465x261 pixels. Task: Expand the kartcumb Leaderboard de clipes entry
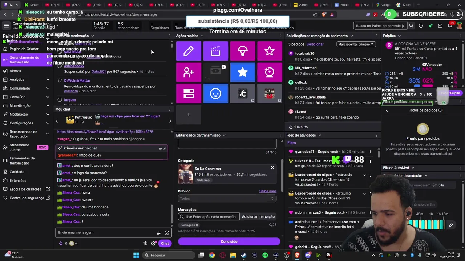[x=364, y=194]
